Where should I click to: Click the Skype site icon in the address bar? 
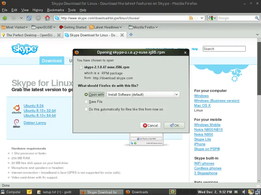57,18
